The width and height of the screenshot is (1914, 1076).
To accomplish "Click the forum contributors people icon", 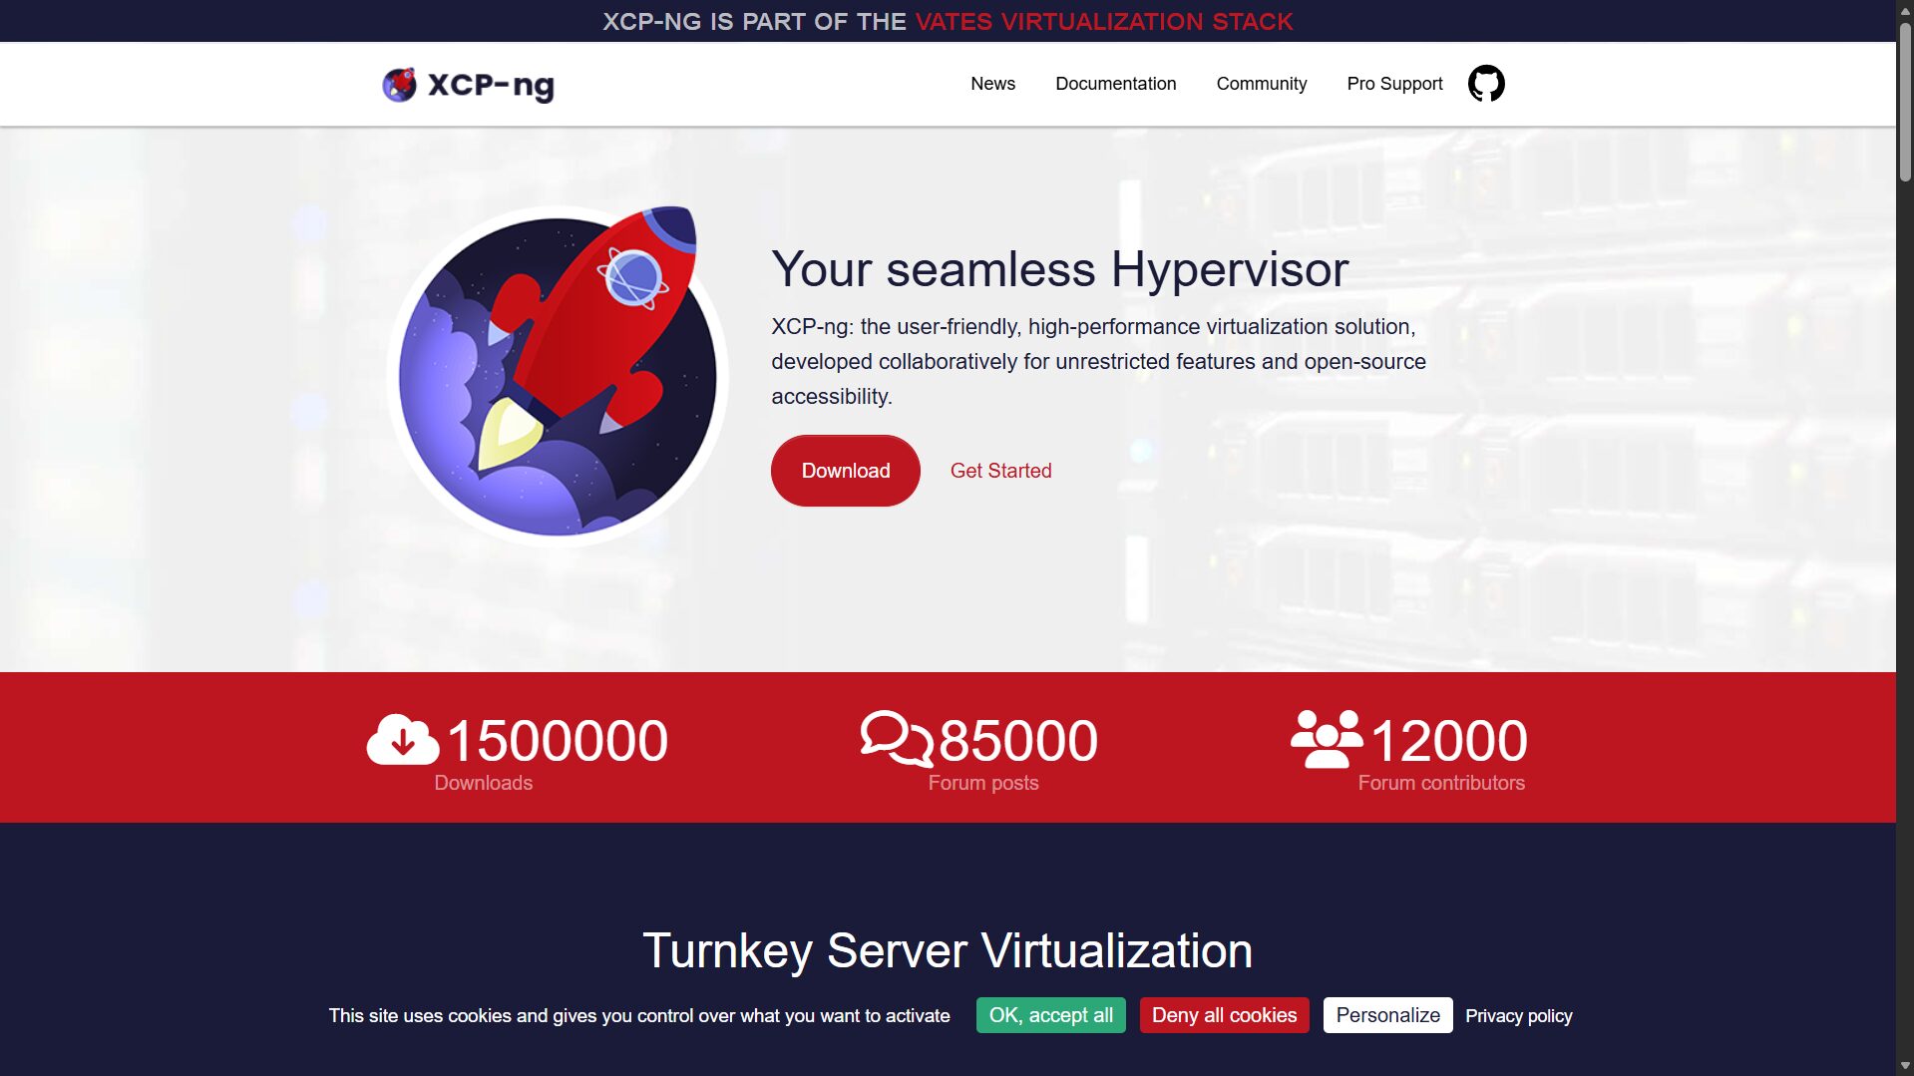I will pos(1327,739).
